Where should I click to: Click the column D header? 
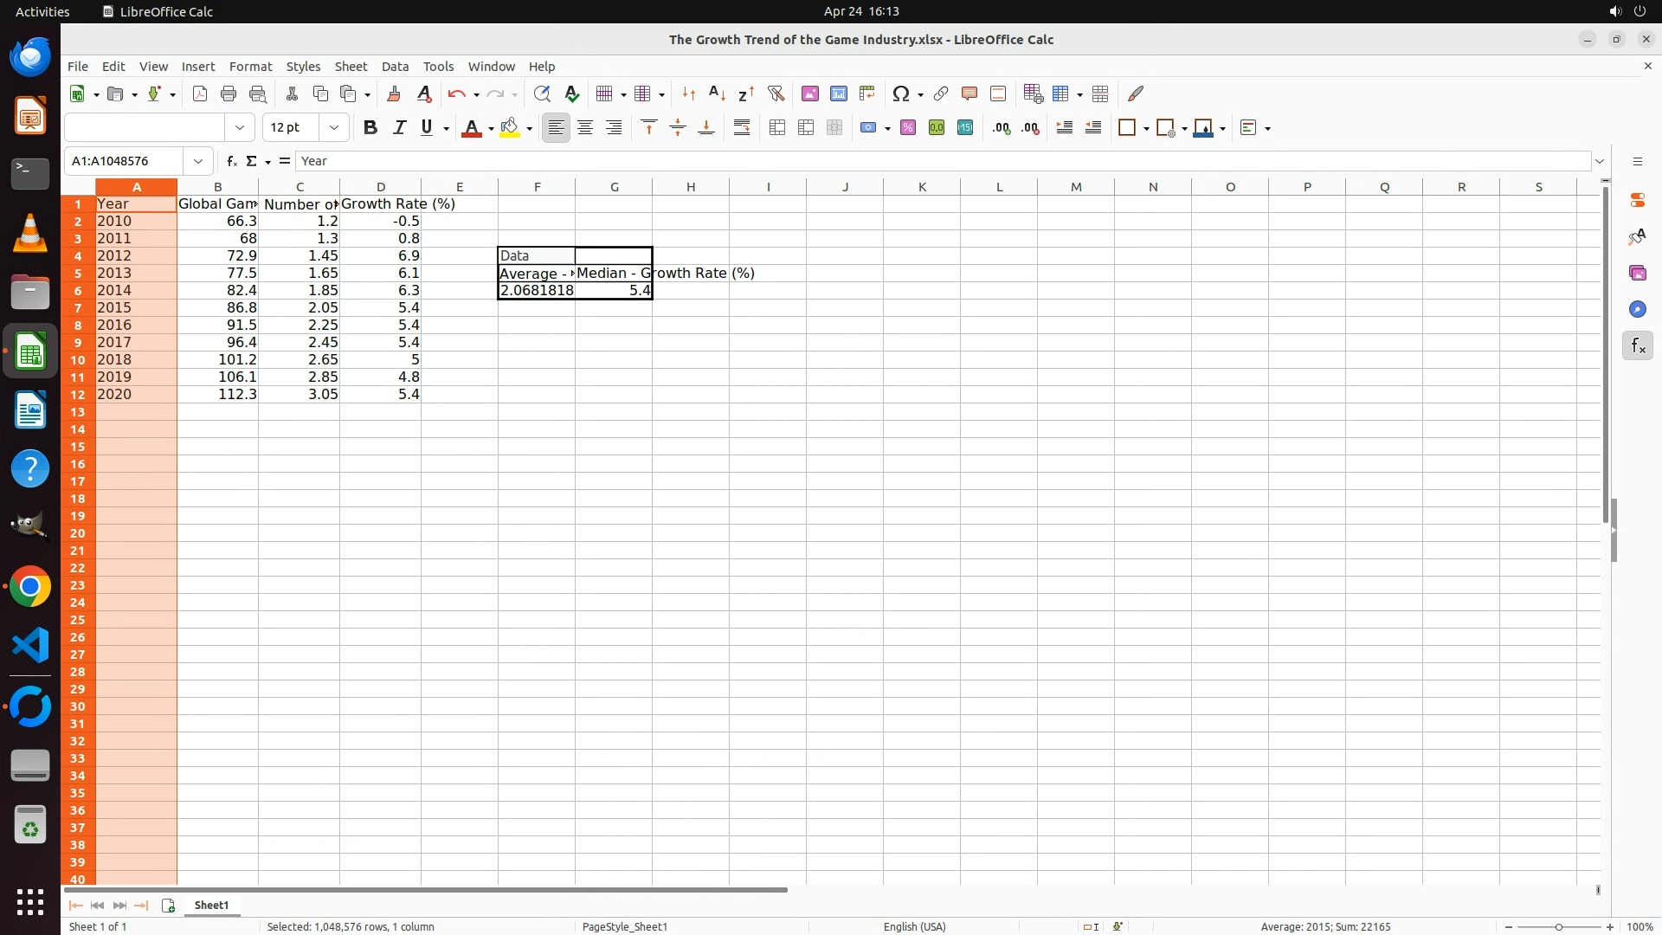380,187
